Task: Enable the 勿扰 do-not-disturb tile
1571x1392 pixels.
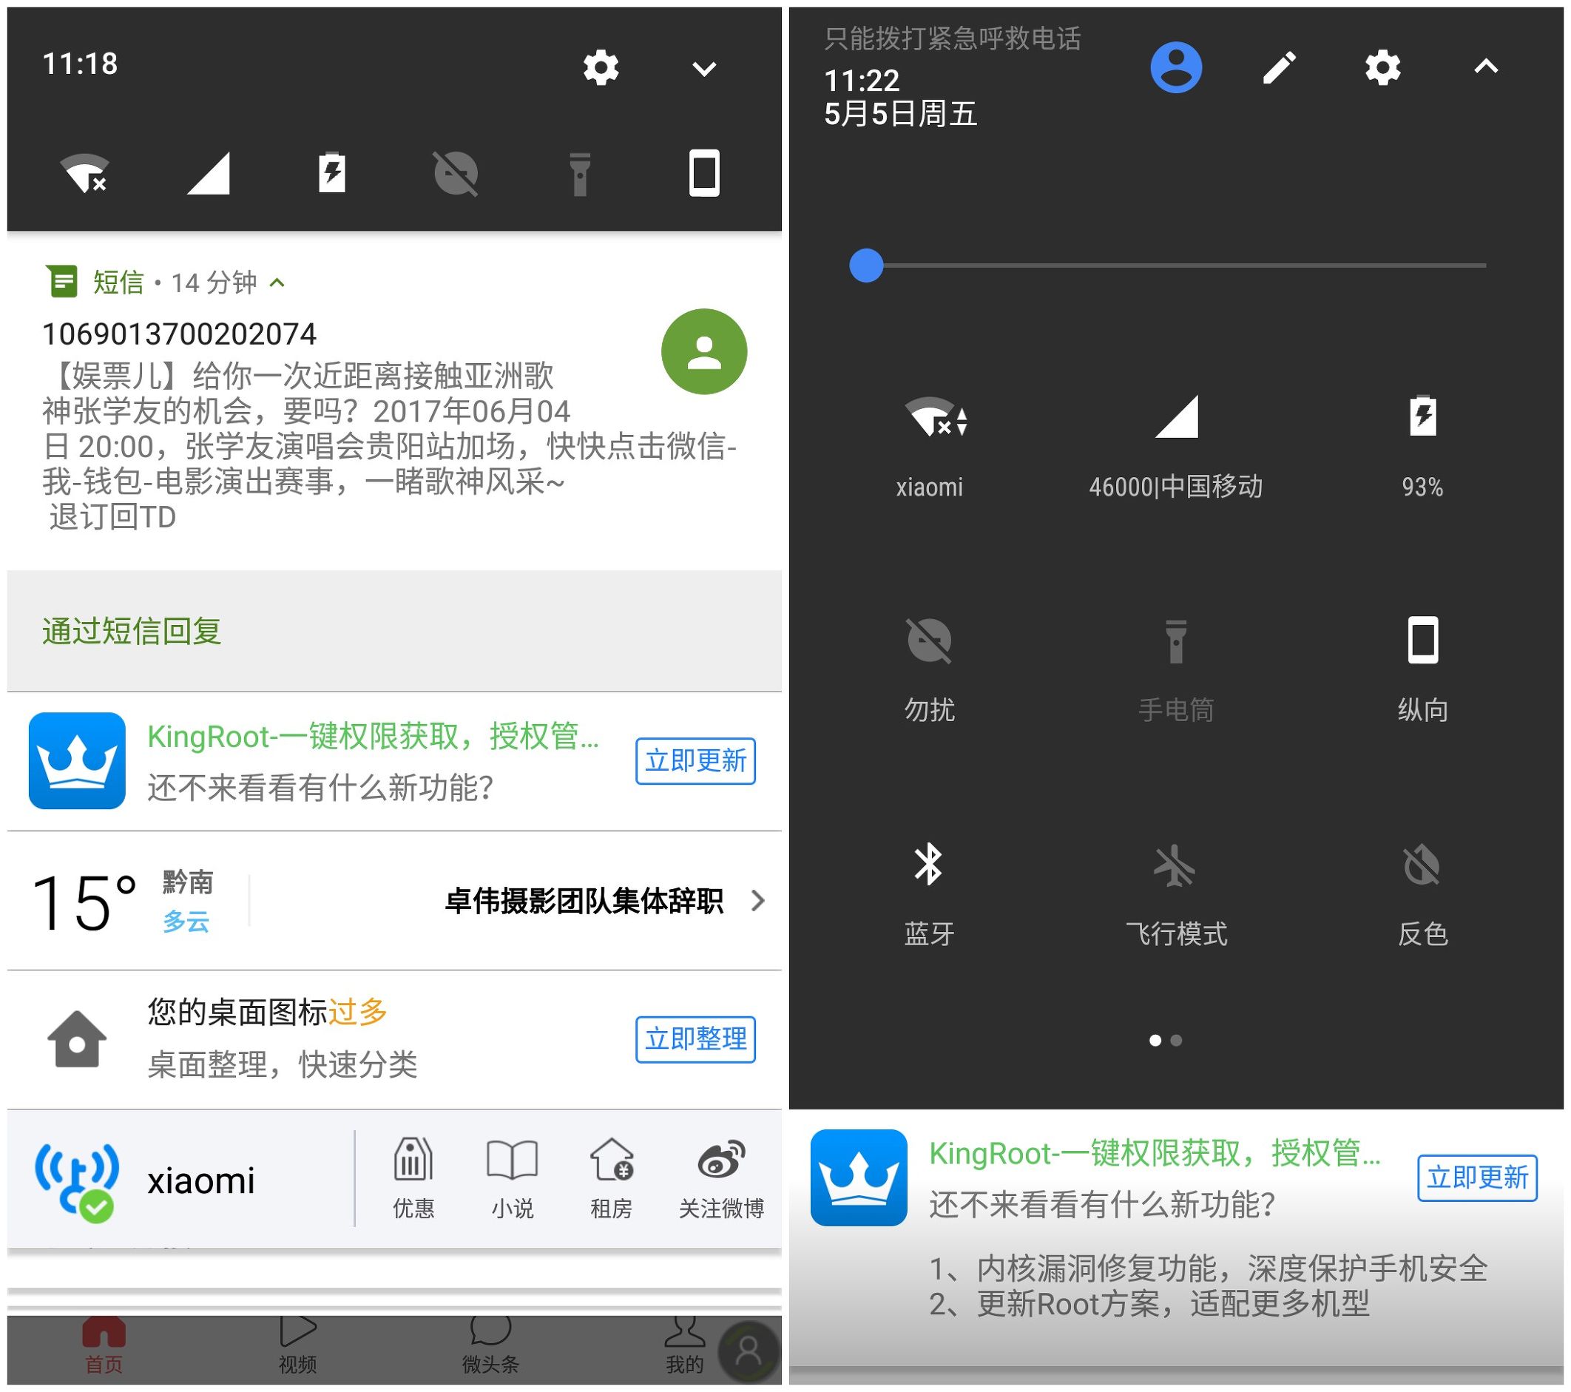Action: click(928, 641)
